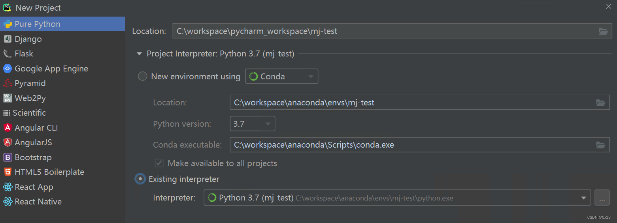The height and width of the screenshot is (223, 617).
Task: Choose React Native project type
Action: [38, 202]
